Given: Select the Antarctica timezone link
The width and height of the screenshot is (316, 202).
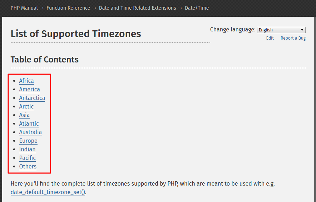Looking at the screenshot, I should point(32,98).
